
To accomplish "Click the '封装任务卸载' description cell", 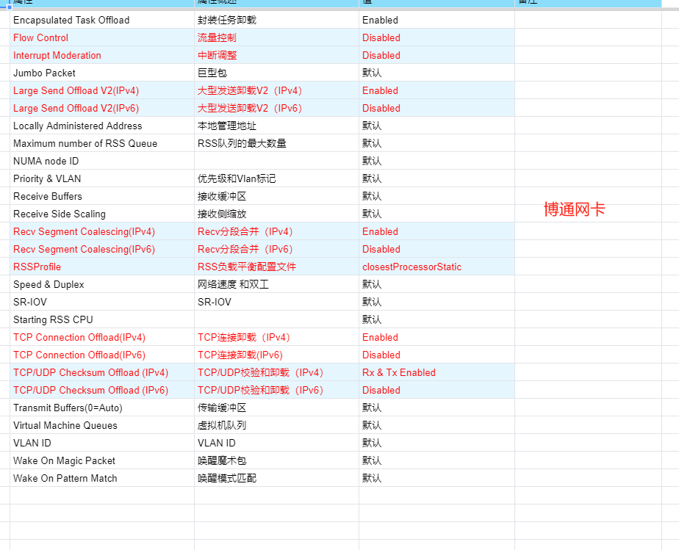I will (x=277, y=20).
